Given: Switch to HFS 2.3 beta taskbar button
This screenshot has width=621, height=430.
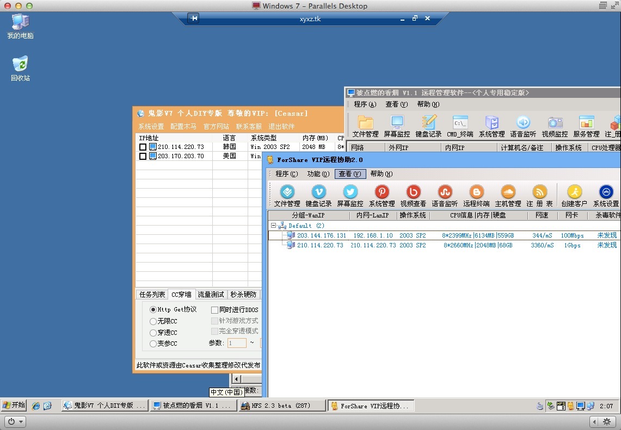Looking at the screenshot, I should [281, 406].
